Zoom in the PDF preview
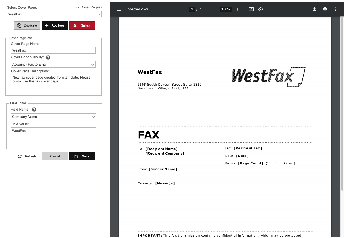 (237, 9)
